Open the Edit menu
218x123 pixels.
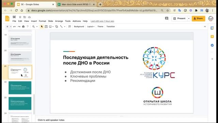(x=20, y=21)
